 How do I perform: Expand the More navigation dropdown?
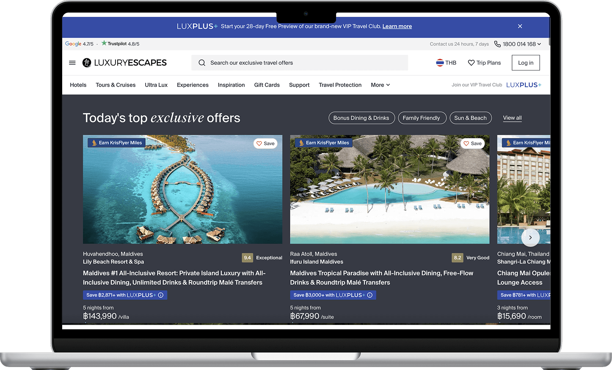380,85
